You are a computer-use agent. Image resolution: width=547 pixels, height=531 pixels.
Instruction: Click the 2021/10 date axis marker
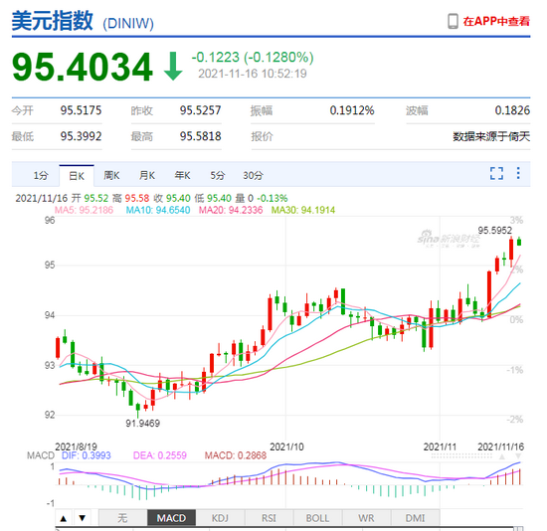pyautogui.click(x=286, y=446)
